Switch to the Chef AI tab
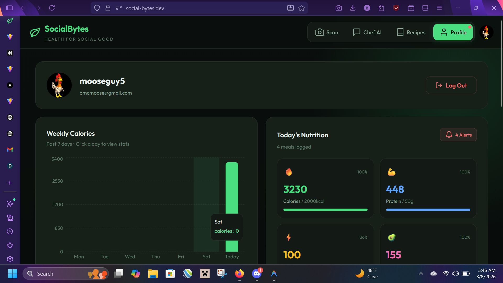This screenshot has width=503, height=283. pyautogui.click(x=367, y=32)
